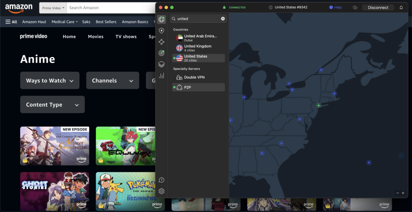Click the shopping bag icon on the Pokémon thumbnail
412x212 pixels.
101,206
